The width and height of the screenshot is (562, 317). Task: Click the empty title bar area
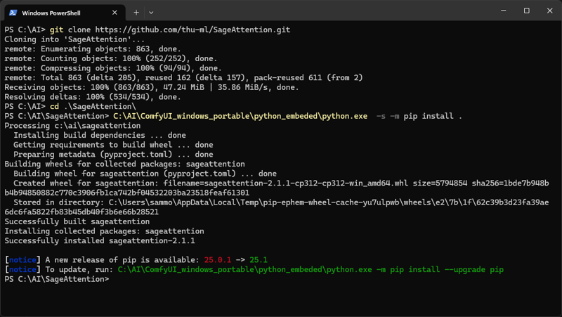[322, 11]
